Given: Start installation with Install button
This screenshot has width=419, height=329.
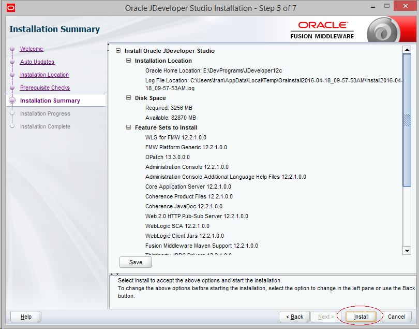Looking at the screenshot, I should 361,317.
